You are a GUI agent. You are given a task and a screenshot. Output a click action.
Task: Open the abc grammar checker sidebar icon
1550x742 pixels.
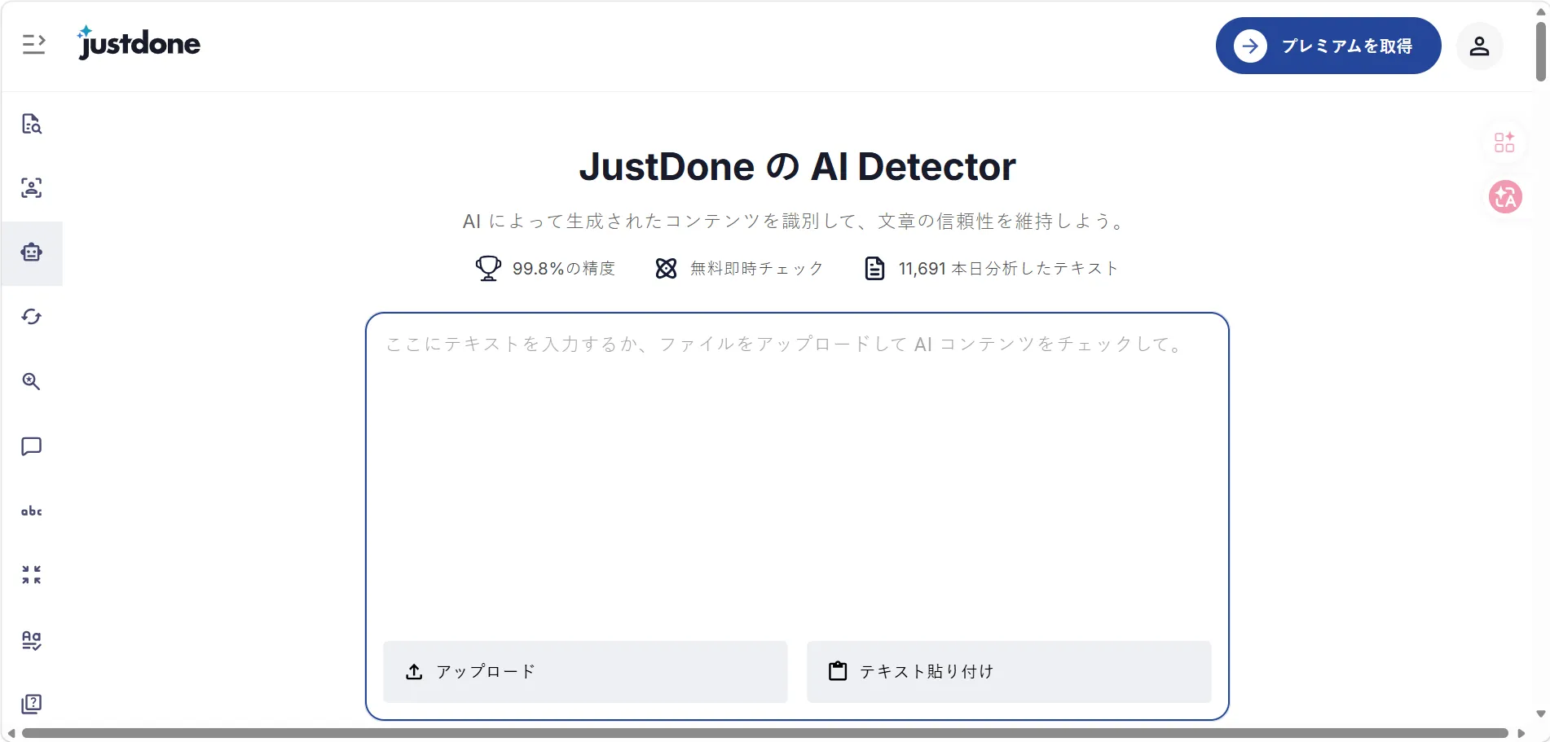point(32,511)
